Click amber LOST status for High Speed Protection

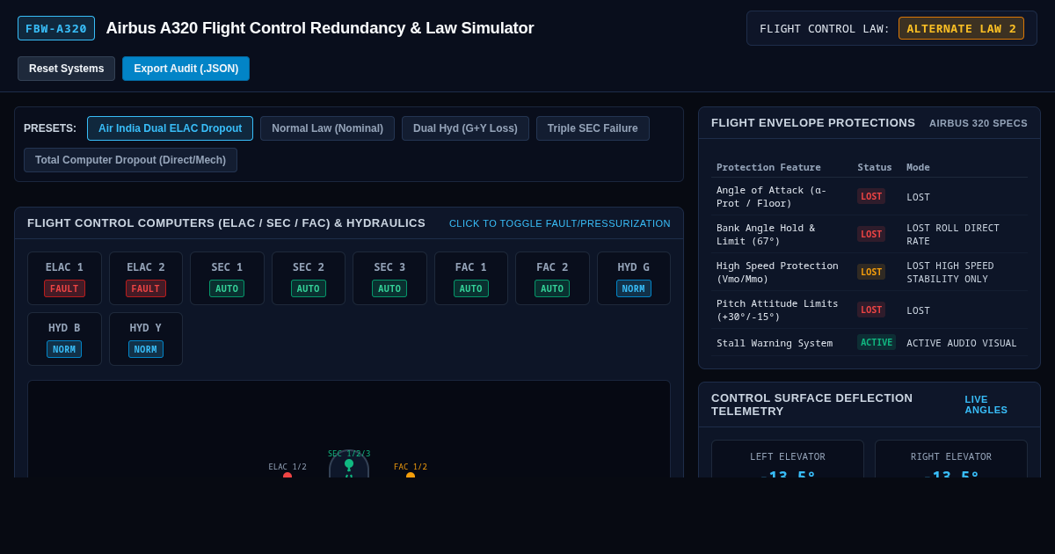(x=871, y=272)
